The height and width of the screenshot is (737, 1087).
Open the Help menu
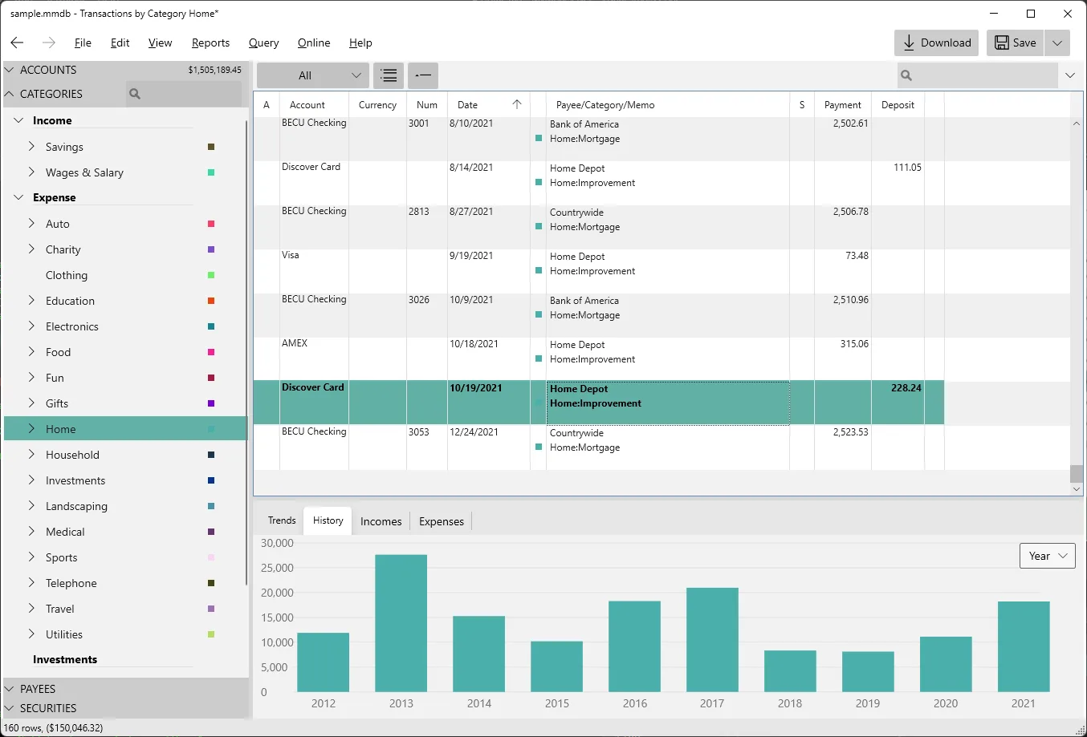(360, 43)
